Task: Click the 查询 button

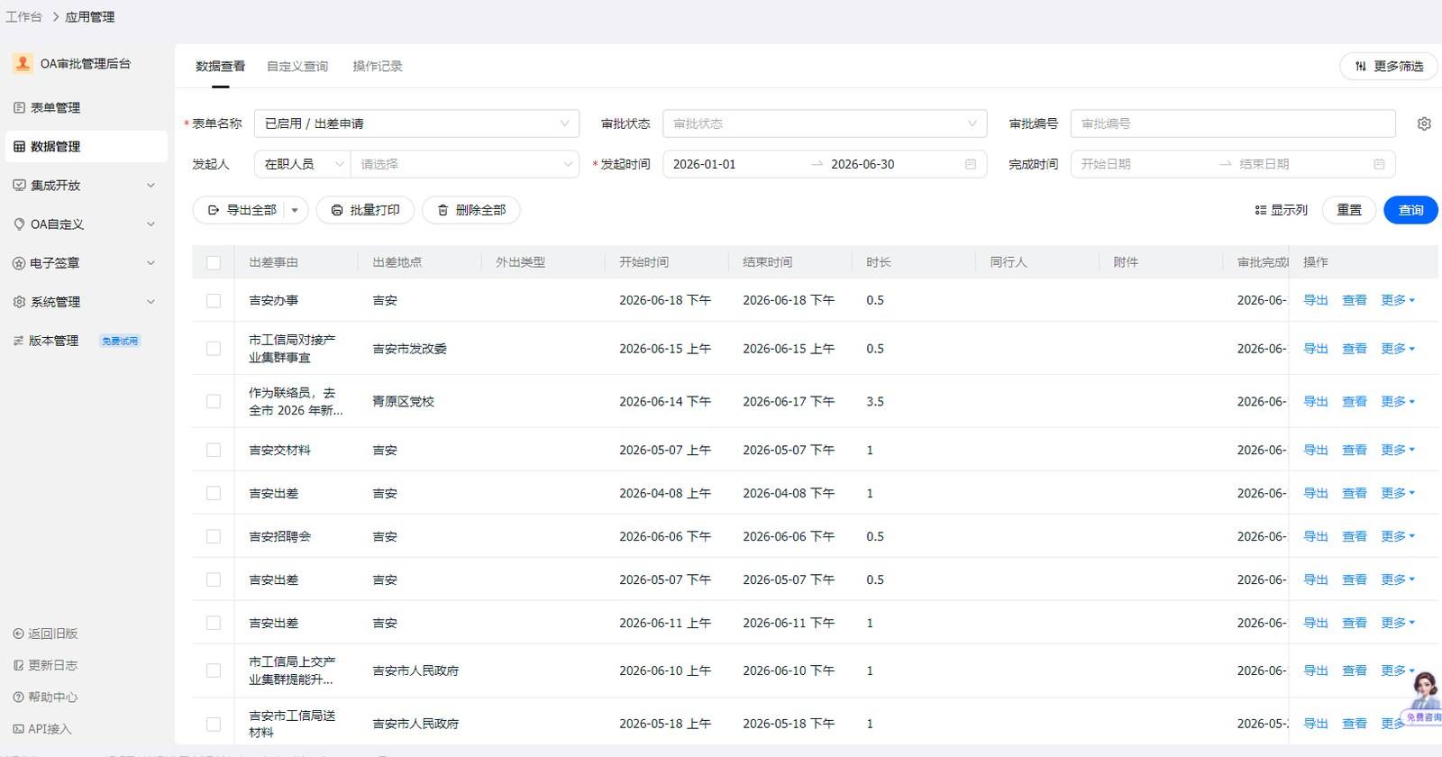Action: pos(1410,210)
